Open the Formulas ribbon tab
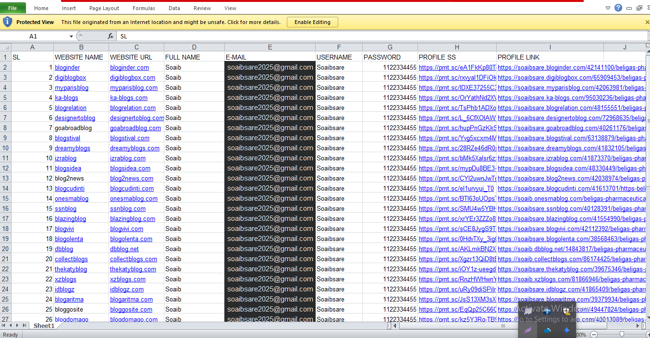This screenshot has height=338, width=650. [x=144, y=8]
